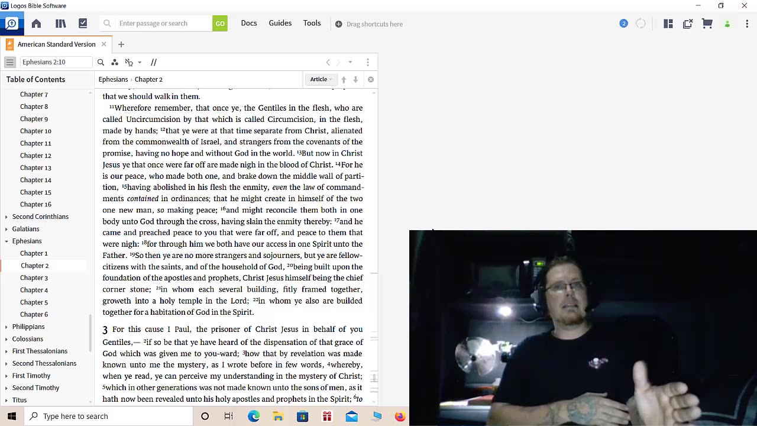Open the main application kebab menu

click(748, 24)
